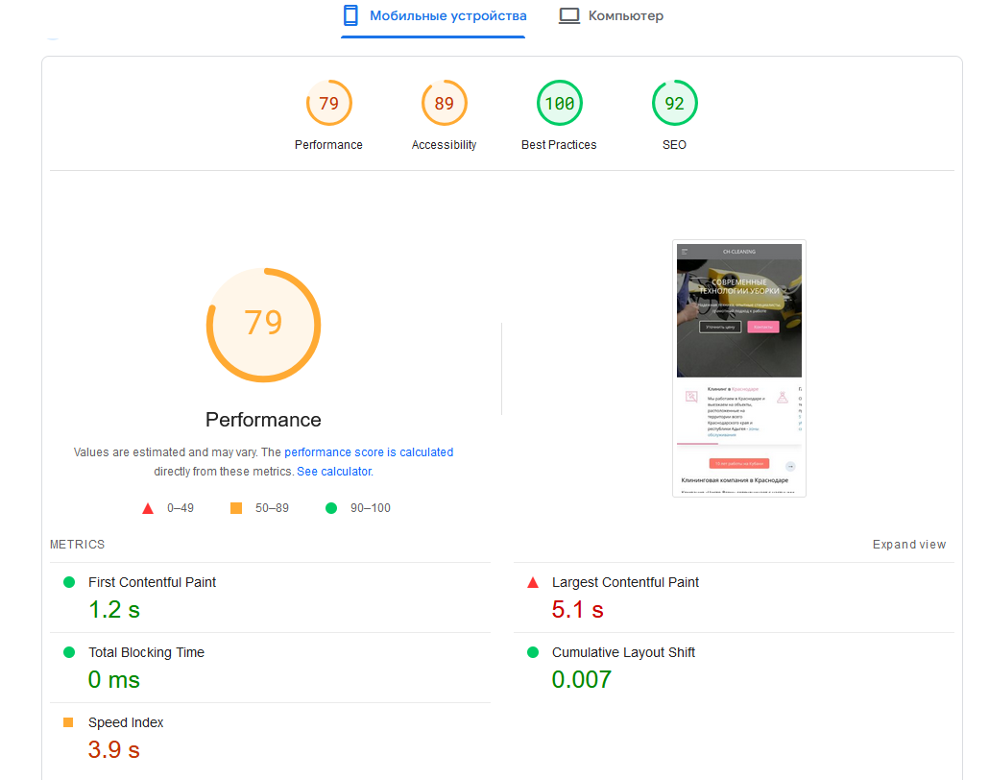Click the Cumulative Layout Shift metric
This screenshot has height=780, width=989.
click(734, 667)
